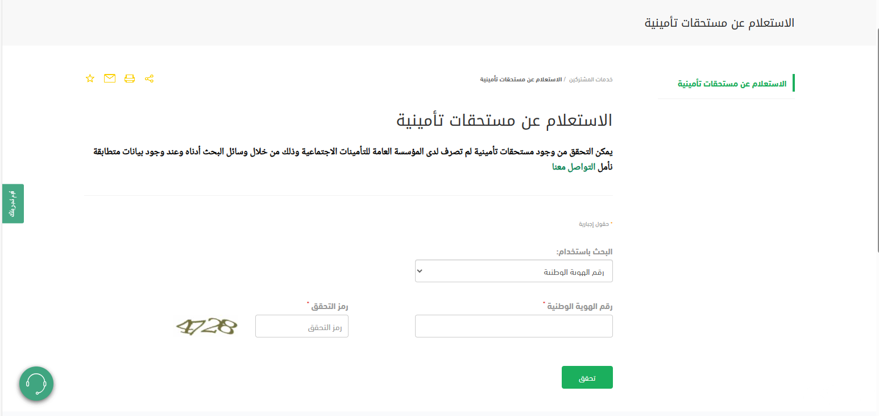Click the current breadcrumb الاستعلام عن مستحقات تأمينية

coord(521,79)
